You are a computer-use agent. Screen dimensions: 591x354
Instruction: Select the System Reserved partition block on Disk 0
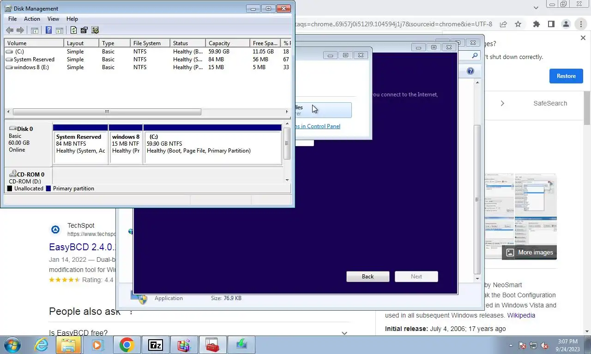pos(81,144)
